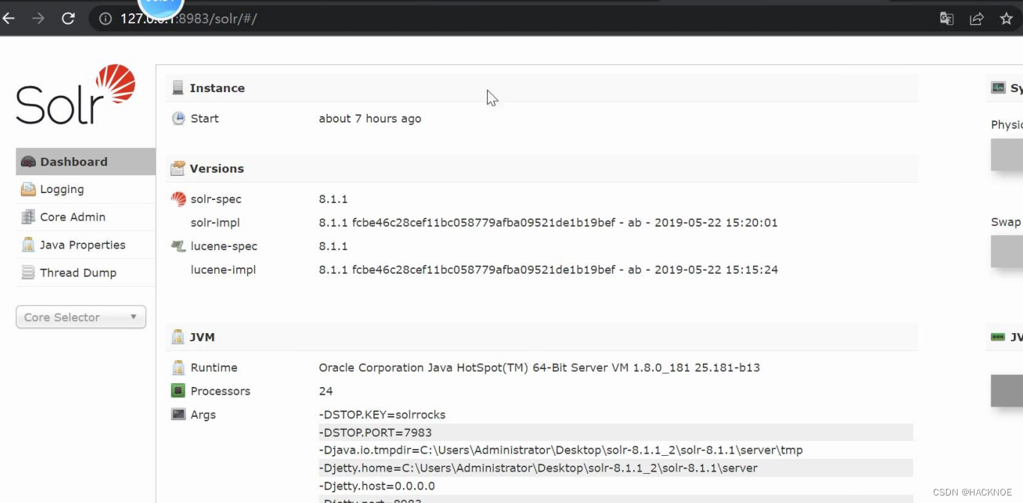Click the Versions section icon
The image size is (1023, 503).
click(x=178, y=168)
